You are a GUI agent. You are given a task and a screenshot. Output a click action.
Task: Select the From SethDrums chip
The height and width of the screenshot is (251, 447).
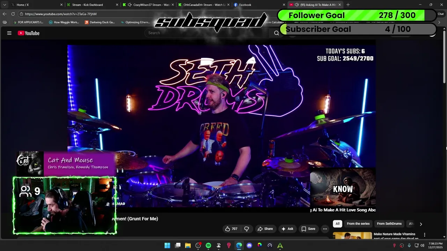point(389,223)
